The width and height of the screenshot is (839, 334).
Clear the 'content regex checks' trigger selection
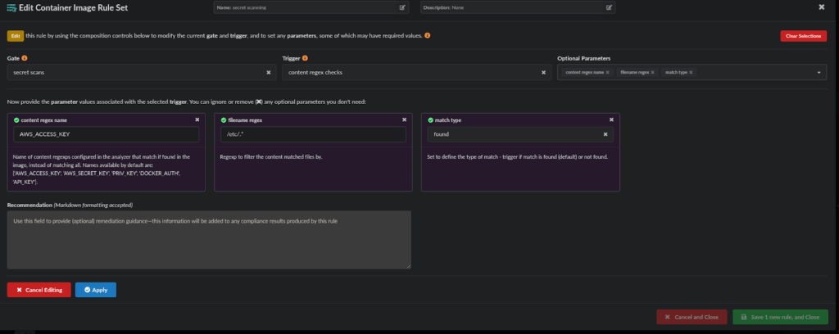coord(544,72)
